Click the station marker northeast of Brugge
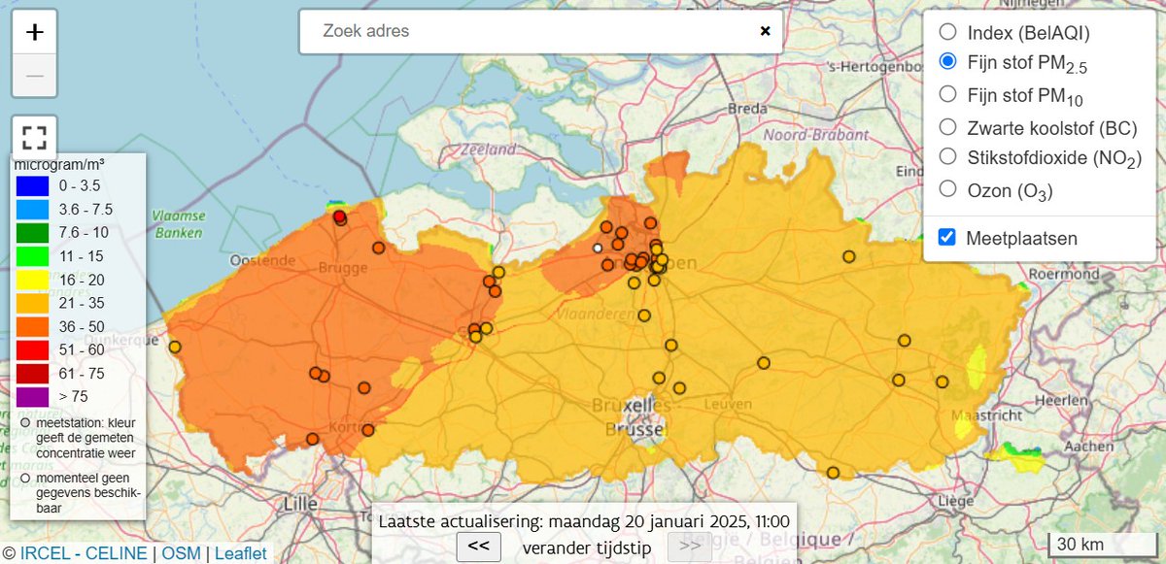 coord(379,248)
